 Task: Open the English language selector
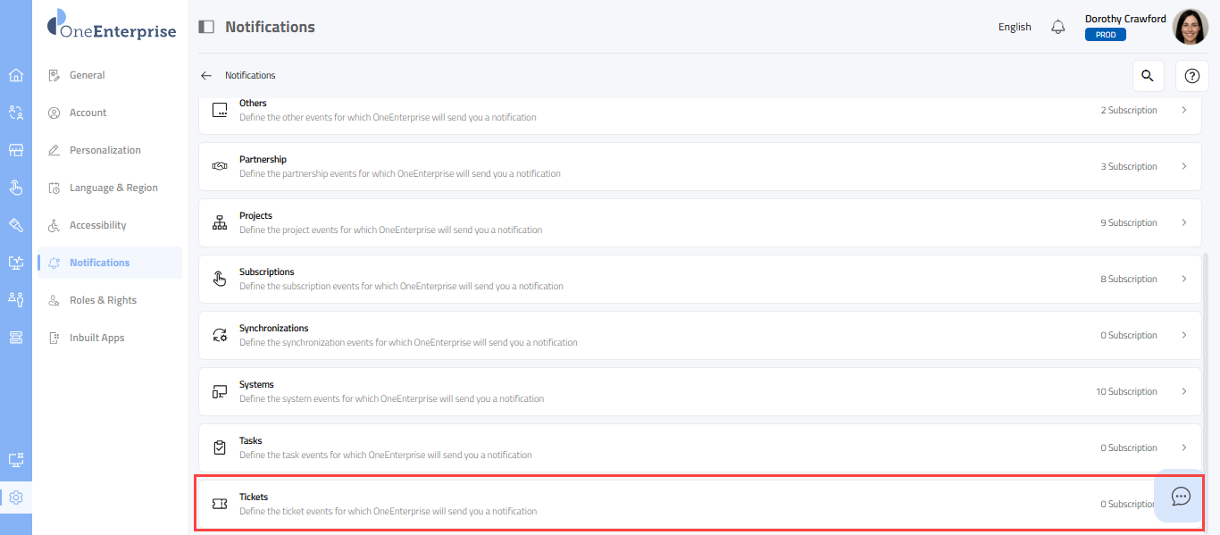(1015, 27)
